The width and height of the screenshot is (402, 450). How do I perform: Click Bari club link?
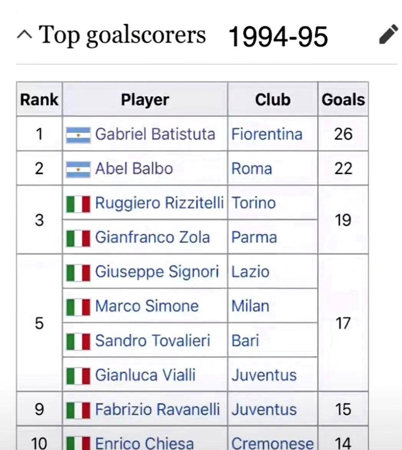point(245,341)
